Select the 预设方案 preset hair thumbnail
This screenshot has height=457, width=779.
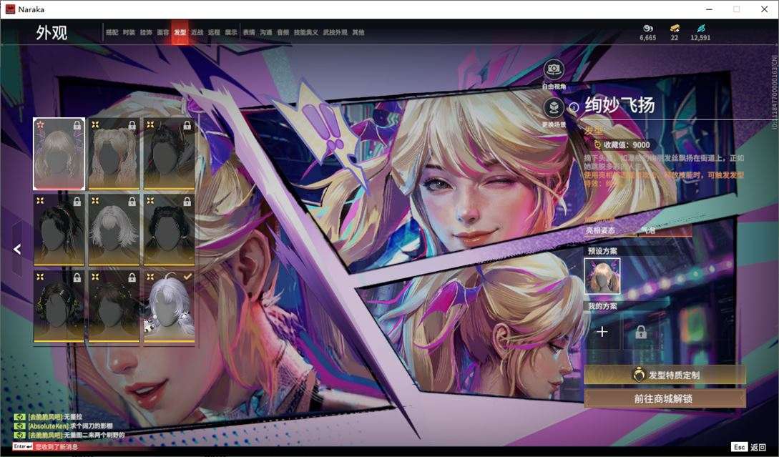(x=602, y=276)
